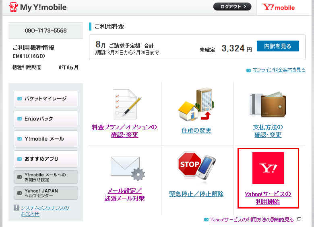Open the Enjoyパック sidebar item
This screenshot has width=314, height=227.
[x=46, y=119]
